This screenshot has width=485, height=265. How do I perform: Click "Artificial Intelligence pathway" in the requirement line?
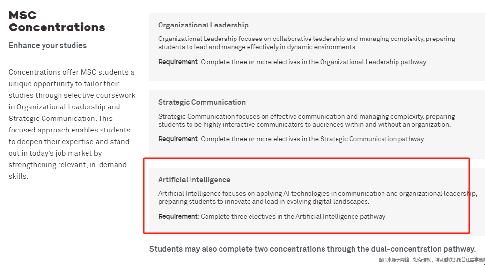(x=340, y=216)
